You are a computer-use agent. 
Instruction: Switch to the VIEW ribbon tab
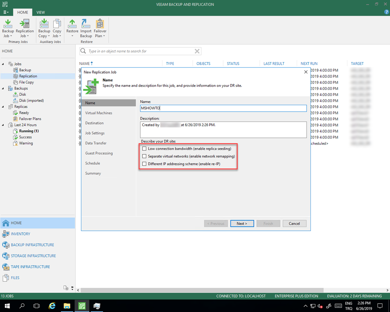tap(40, 12)
